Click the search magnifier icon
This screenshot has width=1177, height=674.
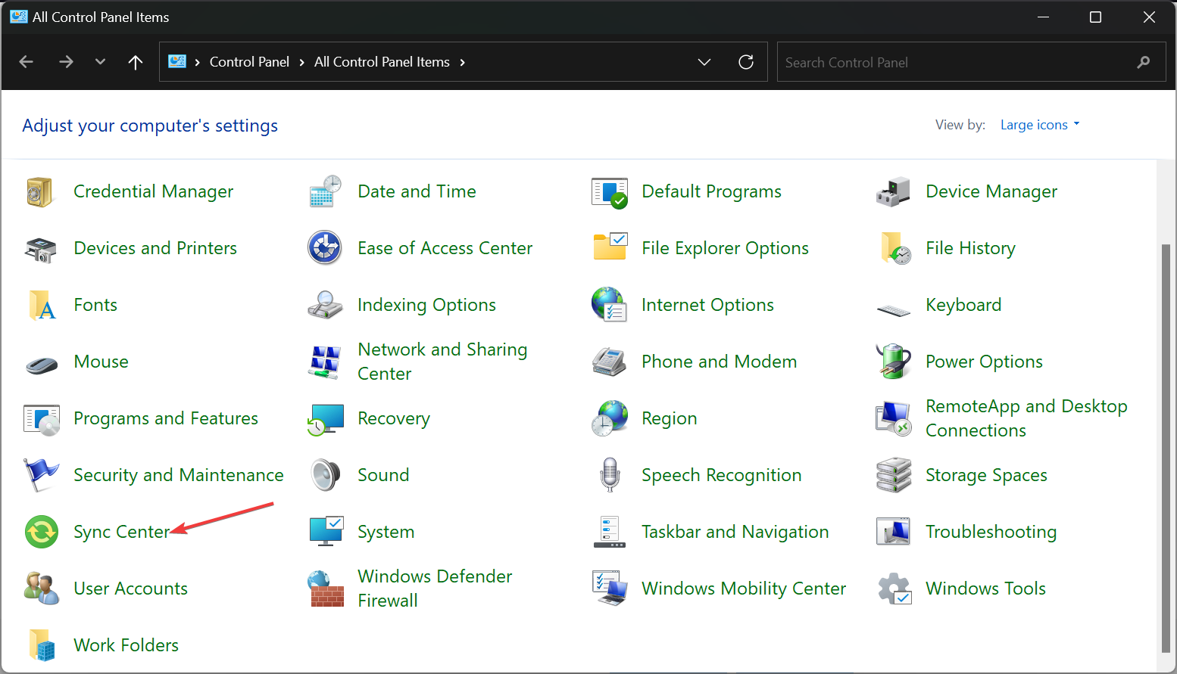pos(1144,62)
